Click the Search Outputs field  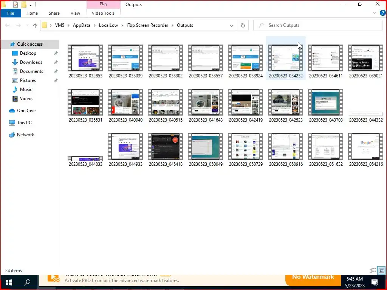coord(317,25)
